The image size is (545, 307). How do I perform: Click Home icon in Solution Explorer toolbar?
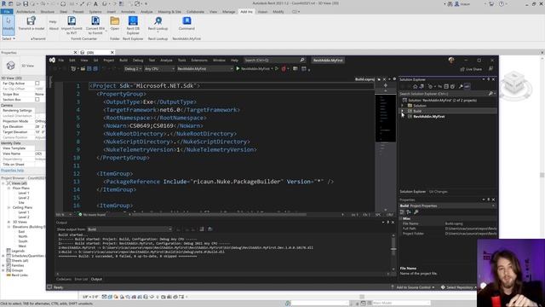click(x=415, y=86)
